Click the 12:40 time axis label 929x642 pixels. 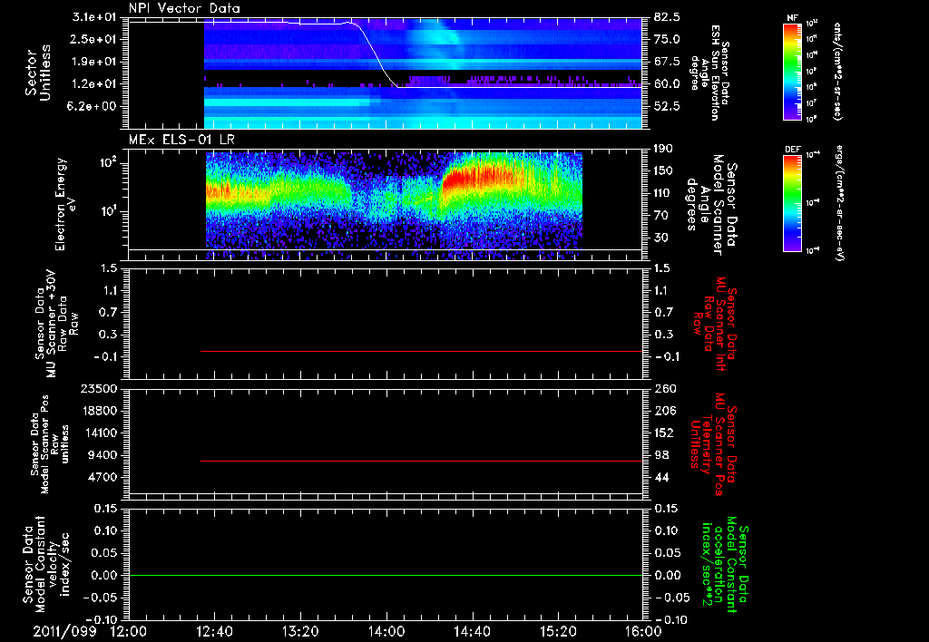214,631
